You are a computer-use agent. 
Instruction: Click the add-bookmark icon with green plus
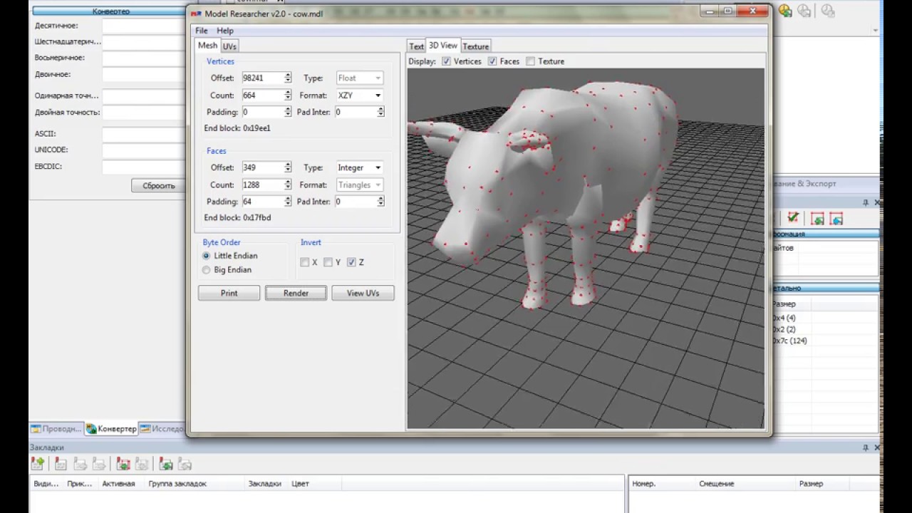[38, 464]
